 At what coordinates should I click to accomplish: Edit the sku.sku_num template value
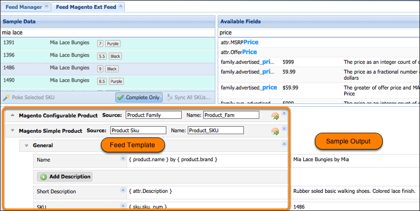(208, 206)
